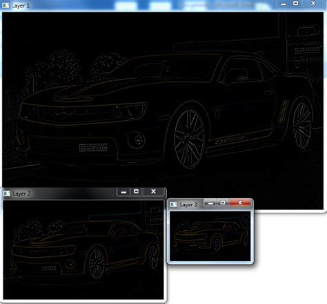327x304 pixels.
Task: Maximize the Layer 2 window
Action: pos(136,191)
